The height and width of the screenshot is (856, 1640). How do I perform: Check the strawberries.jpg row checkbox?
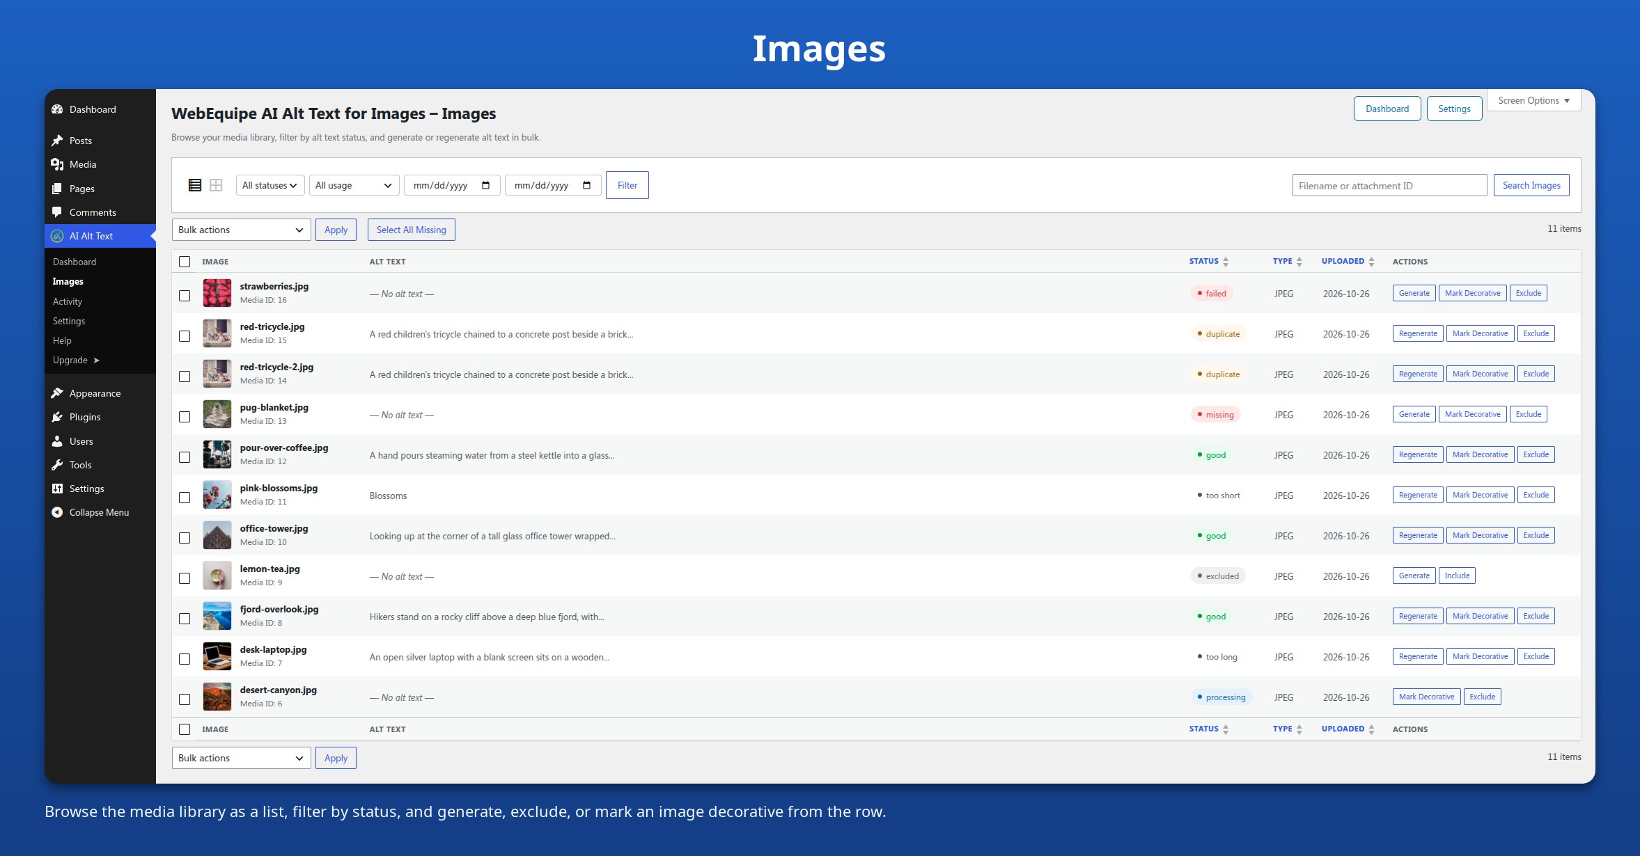[185, 296]
